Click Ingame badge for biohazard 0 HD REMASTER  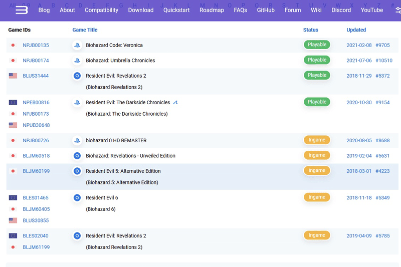point(317,140)
